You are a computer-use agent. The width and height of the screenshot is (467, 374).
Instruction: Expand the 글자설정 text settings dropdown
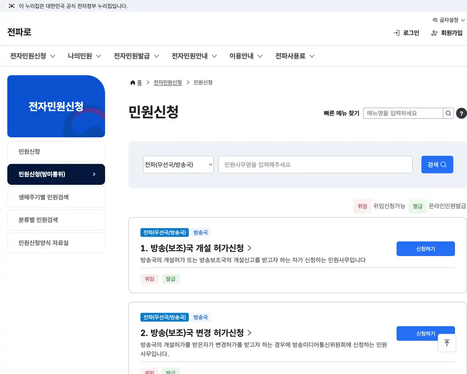pos(449,20)
